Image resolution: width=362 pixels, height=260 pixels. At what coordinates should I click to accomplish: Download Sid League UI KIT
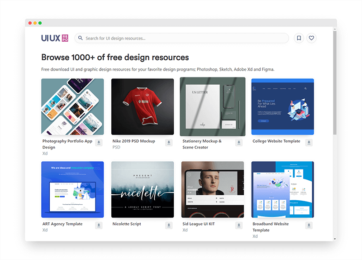pyautogui.click(x=239, y=225)
